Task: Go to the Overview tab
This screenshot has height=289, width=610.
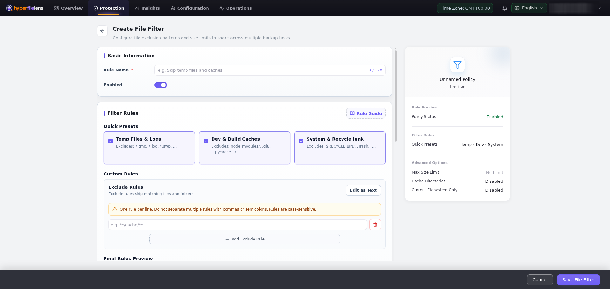Action: [68, 8]
